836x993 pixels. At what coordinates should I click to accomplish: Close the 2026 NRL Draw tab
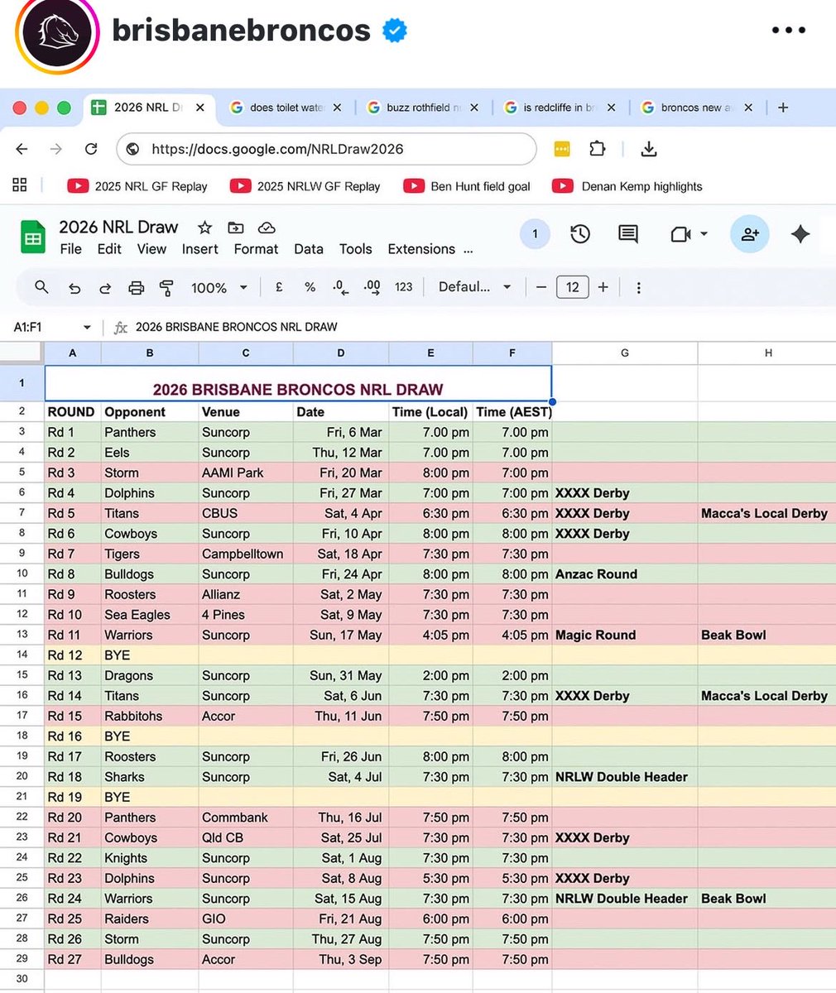click(x=199, y=108)
